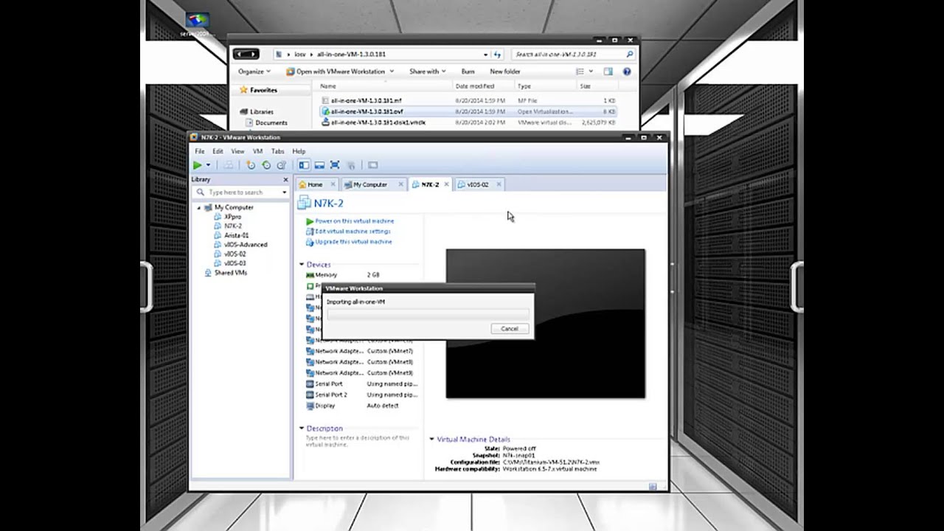Click Explorer's back and forward navigation buttons
This screenshot has width=944, height=531.
246,54
